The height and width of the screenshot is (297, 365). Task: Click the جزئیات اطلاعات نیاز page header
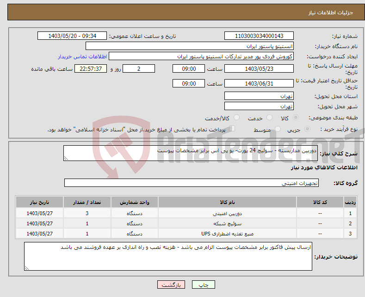[331, 12]
